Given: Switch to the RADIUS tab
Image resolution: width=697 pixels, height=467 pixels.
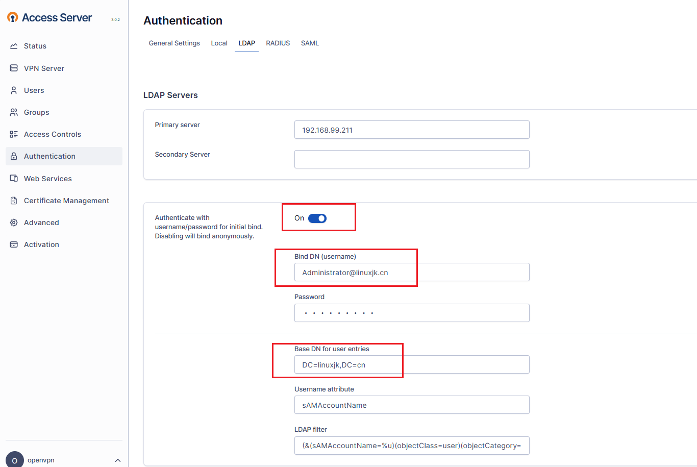Looking at the screenshot, I should tap(278, 43).
